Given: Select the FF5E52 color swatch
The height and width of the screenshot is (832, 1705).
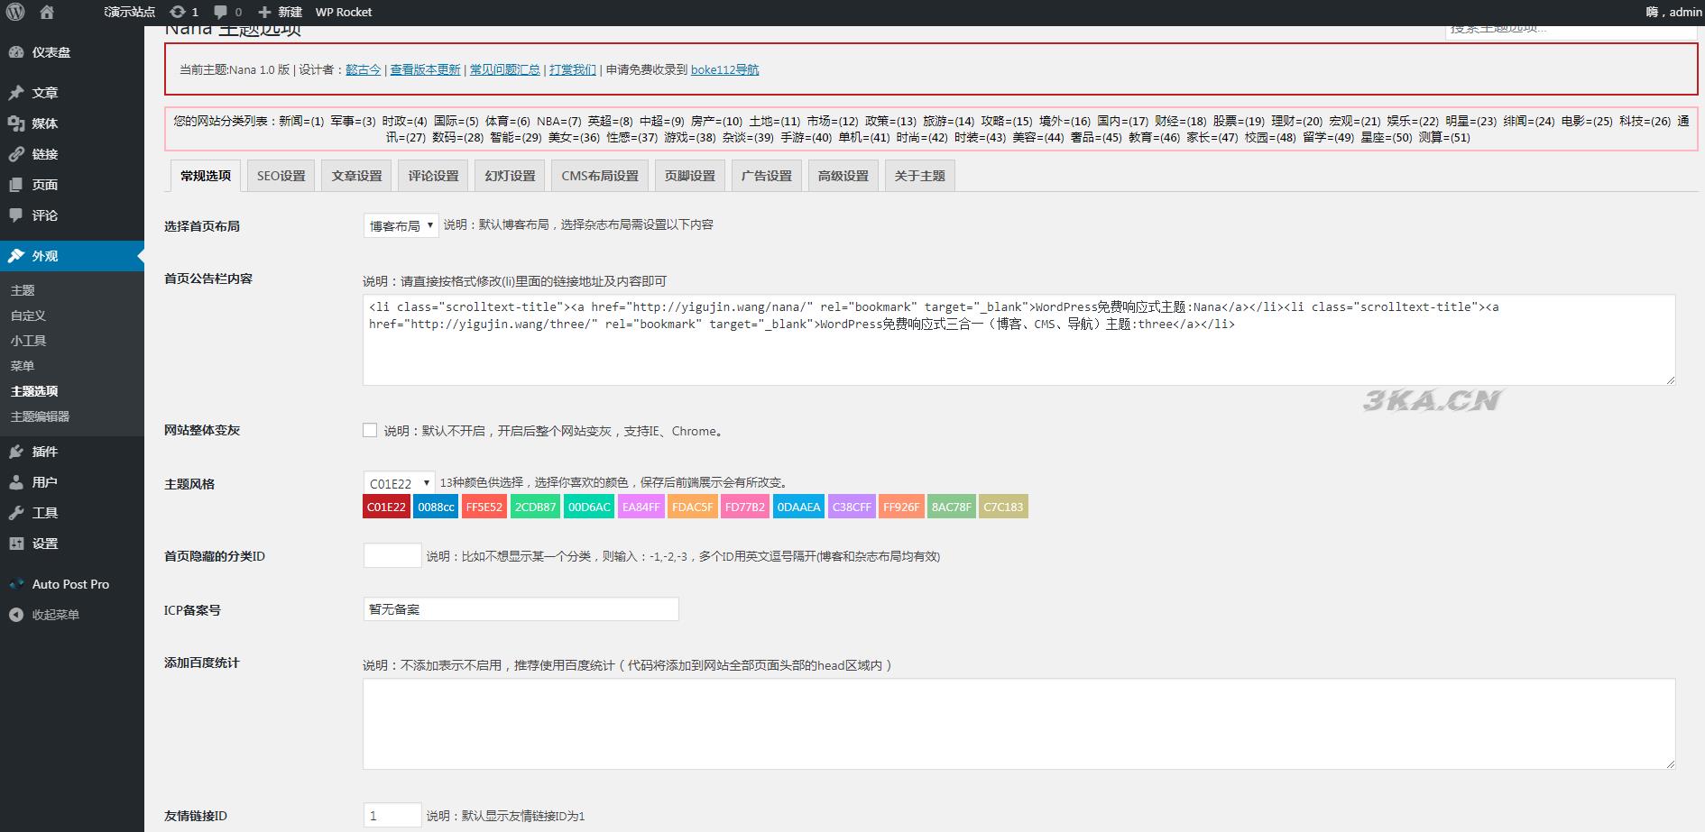Looking at the screenshot, I should [x=484, y=506].
